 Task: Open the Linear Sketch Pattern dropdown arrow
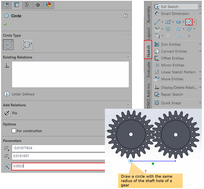pos(200,72)
